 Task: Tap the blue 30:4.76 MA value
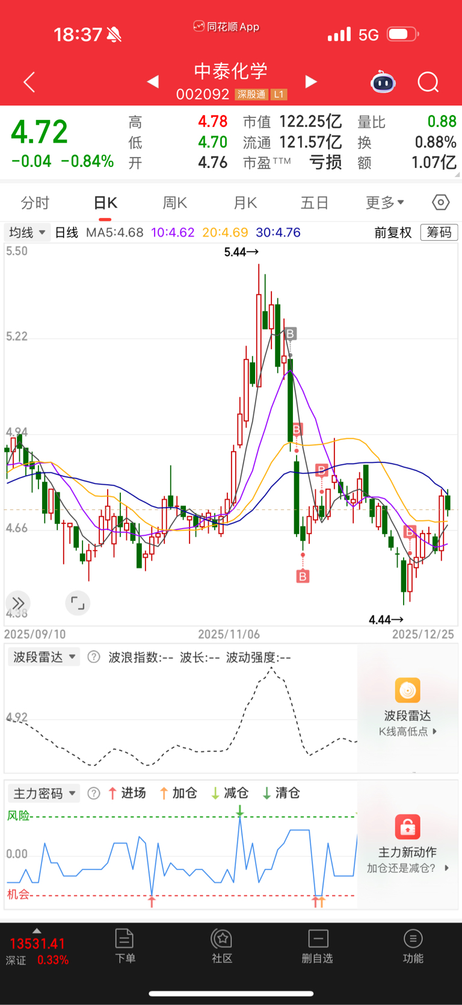(x=278, y=232)
